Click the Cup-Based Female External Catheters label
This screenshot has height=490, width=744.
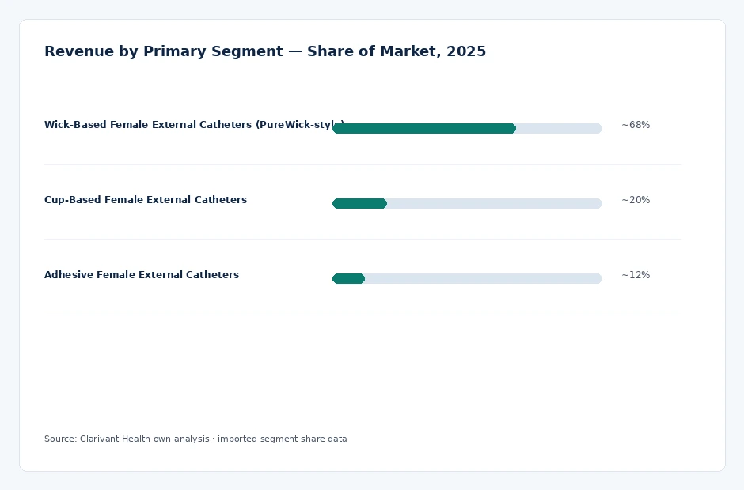click(146, 199)
